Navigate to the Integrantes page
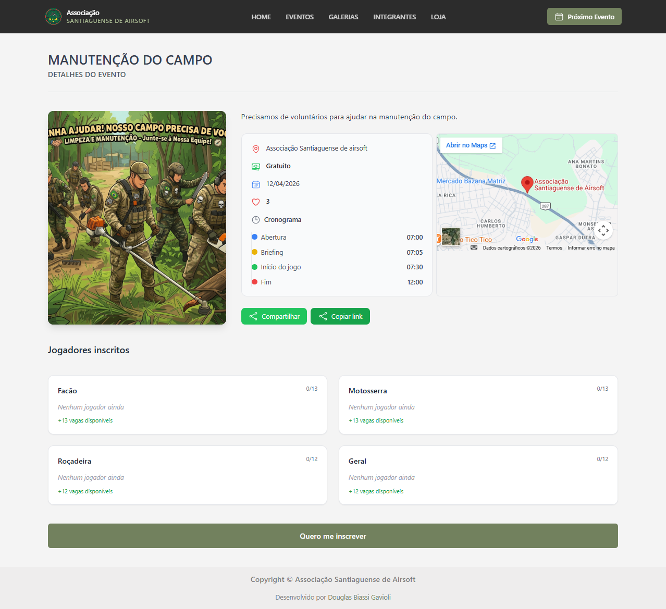 (x=394, y=17)
